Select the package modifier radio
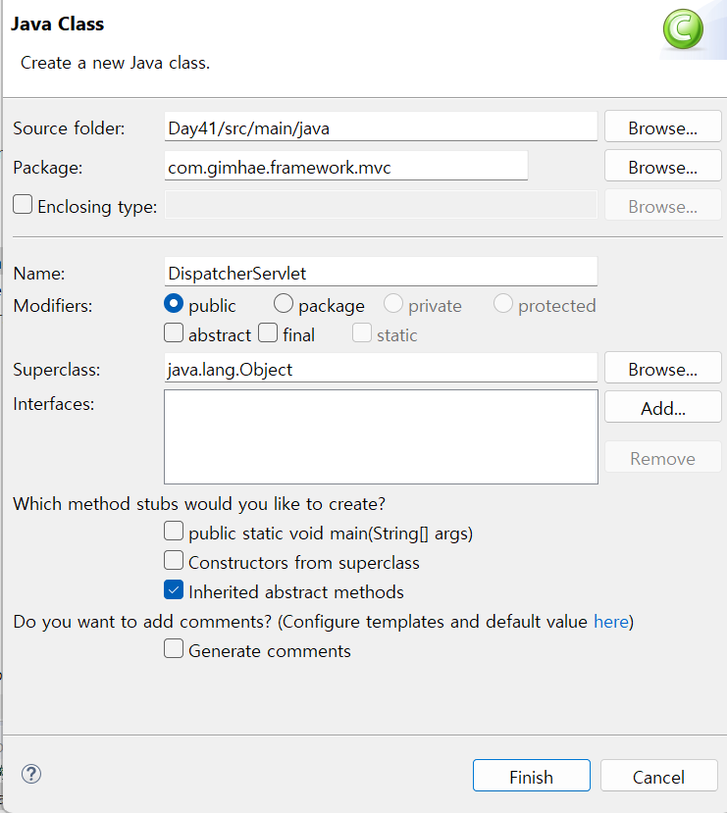727x813 pixels. (284, 304)
